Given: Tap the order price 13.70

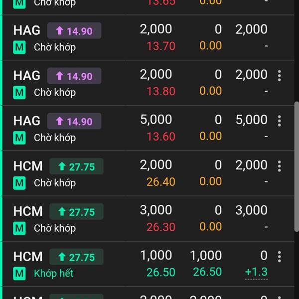Looking at the screenshot, I should 161,46.
